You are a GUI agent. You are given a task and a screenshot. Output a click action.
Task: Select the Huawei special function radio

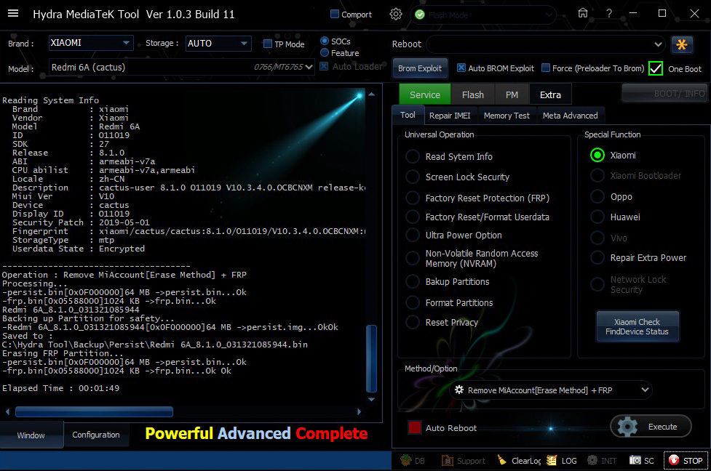click(597, 217)
